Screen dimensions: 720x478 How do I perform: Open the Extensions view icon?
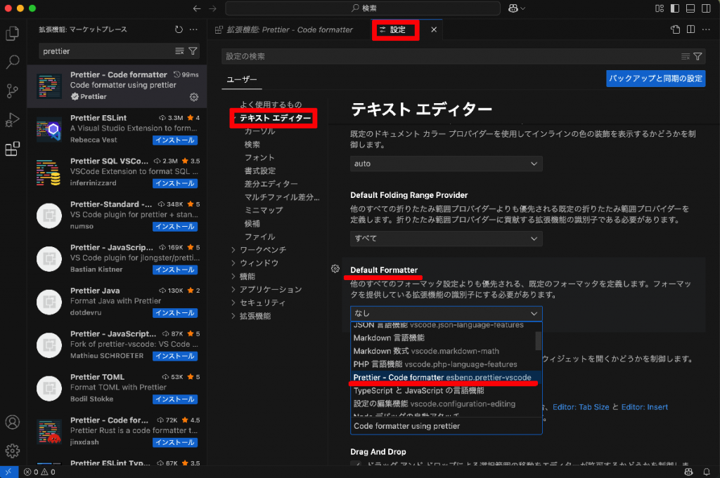pyautogui.click(x=13, y=149)
